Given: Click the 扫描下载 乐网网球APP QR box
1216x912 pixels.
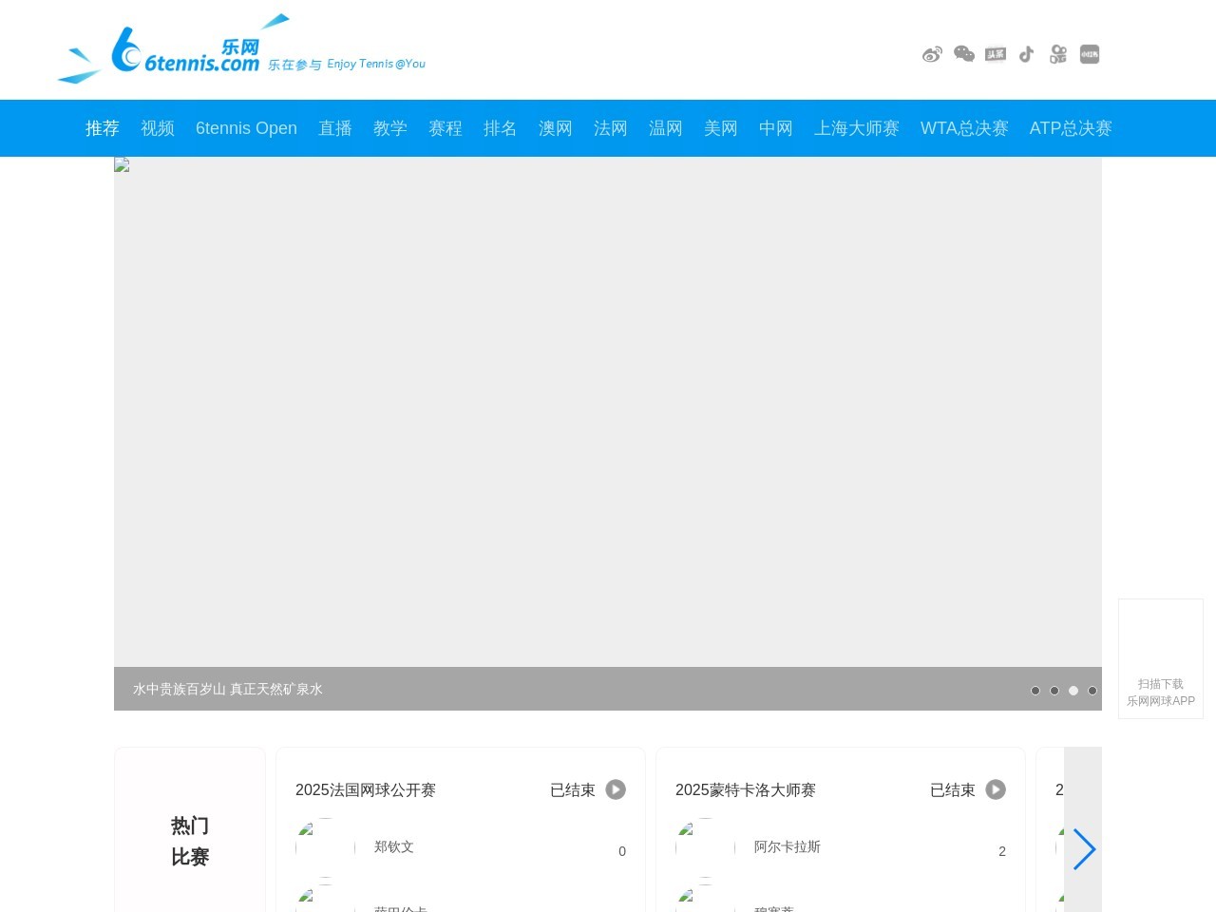Looking at the screenshot, I should 1161,658.
